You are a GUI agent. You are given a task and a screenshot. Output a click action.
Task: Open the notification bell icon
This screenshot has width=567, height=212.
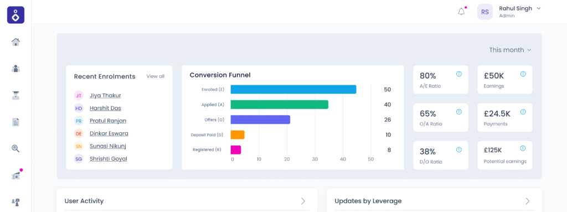click(x=461, y=12)
